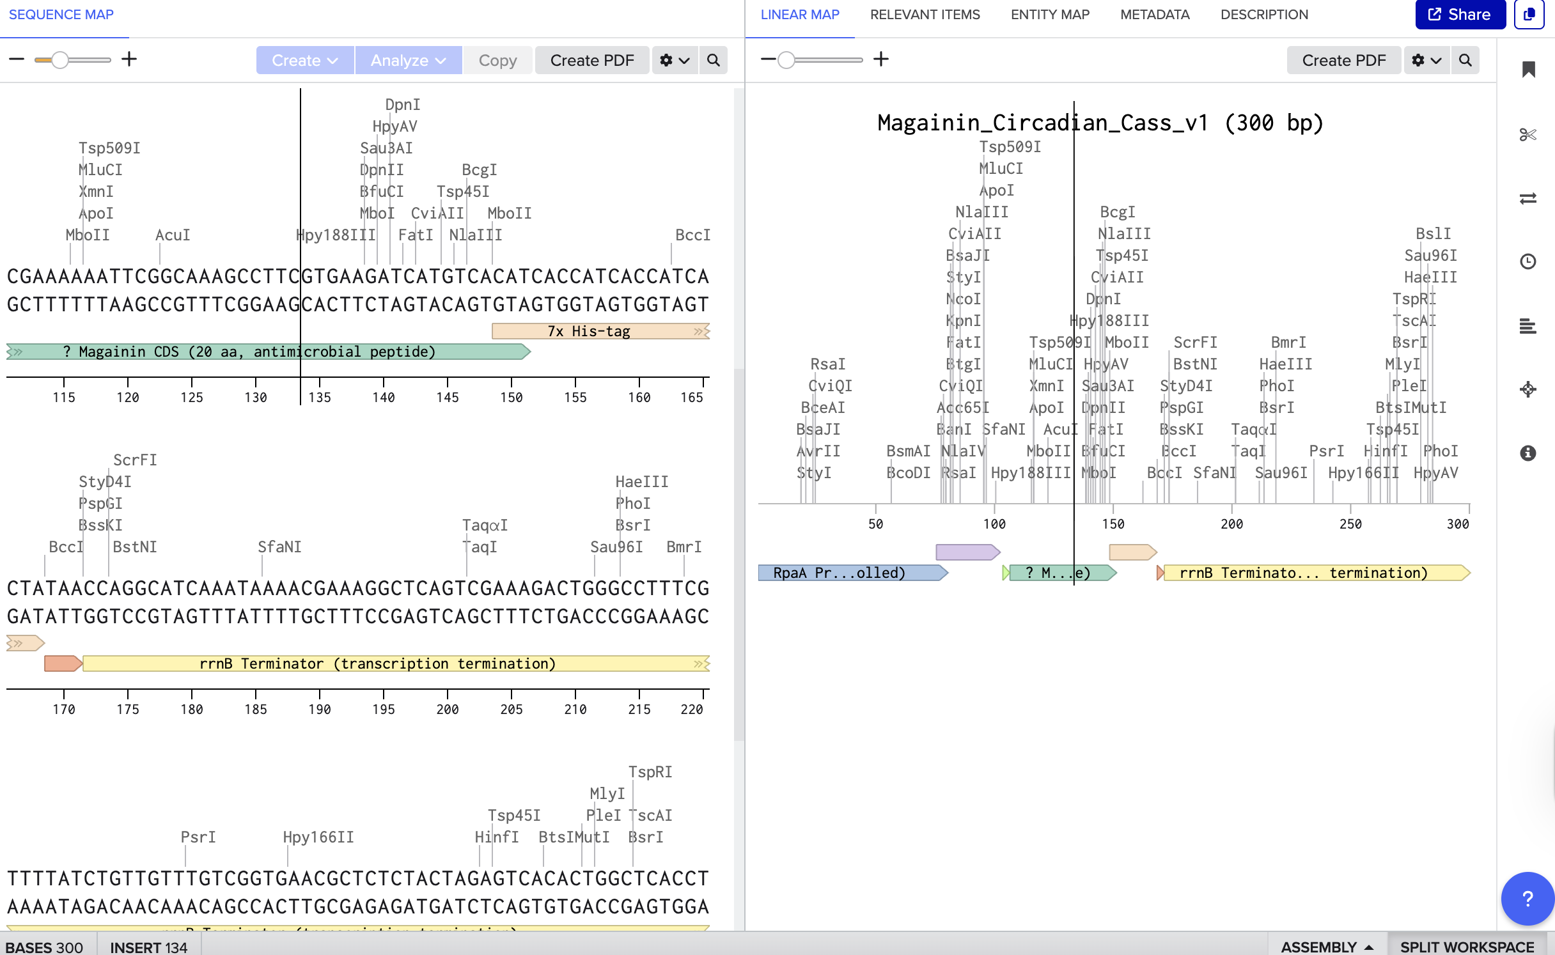
Task: Open the information icon in sidebar
Action: pyautogui.click(x=1528, y=453)
